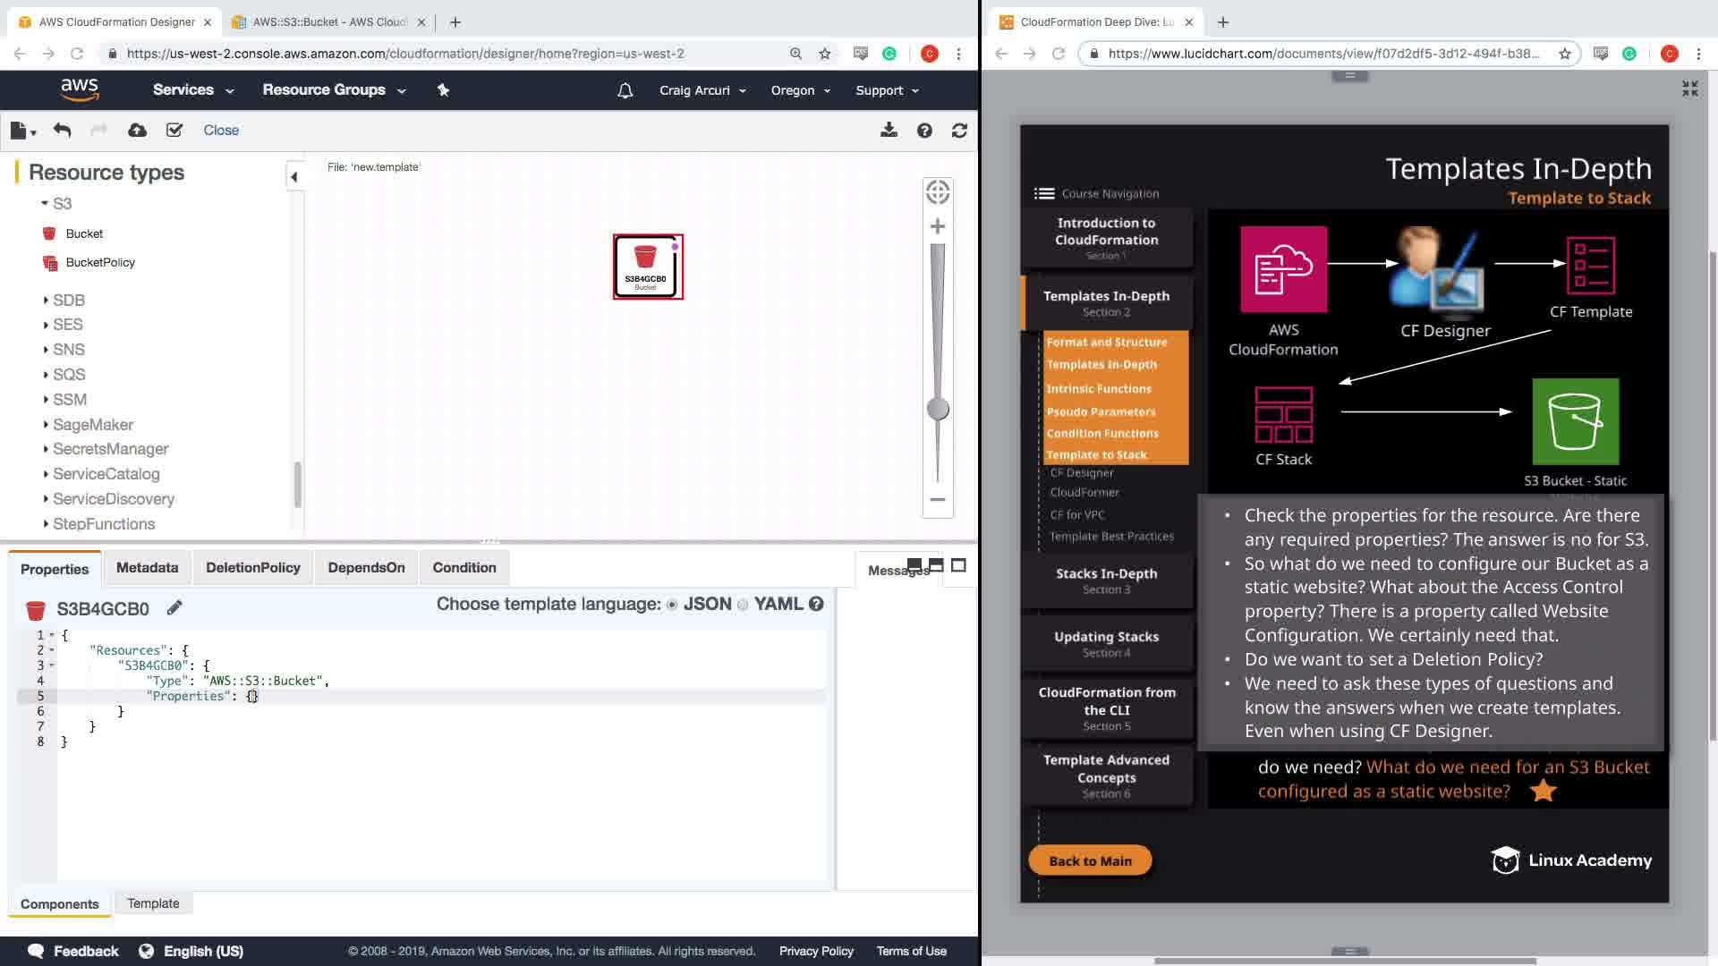Switch to the DeletionPolicy tab
The height and width of the screenshot is (966, 1718).
[252, 568]
